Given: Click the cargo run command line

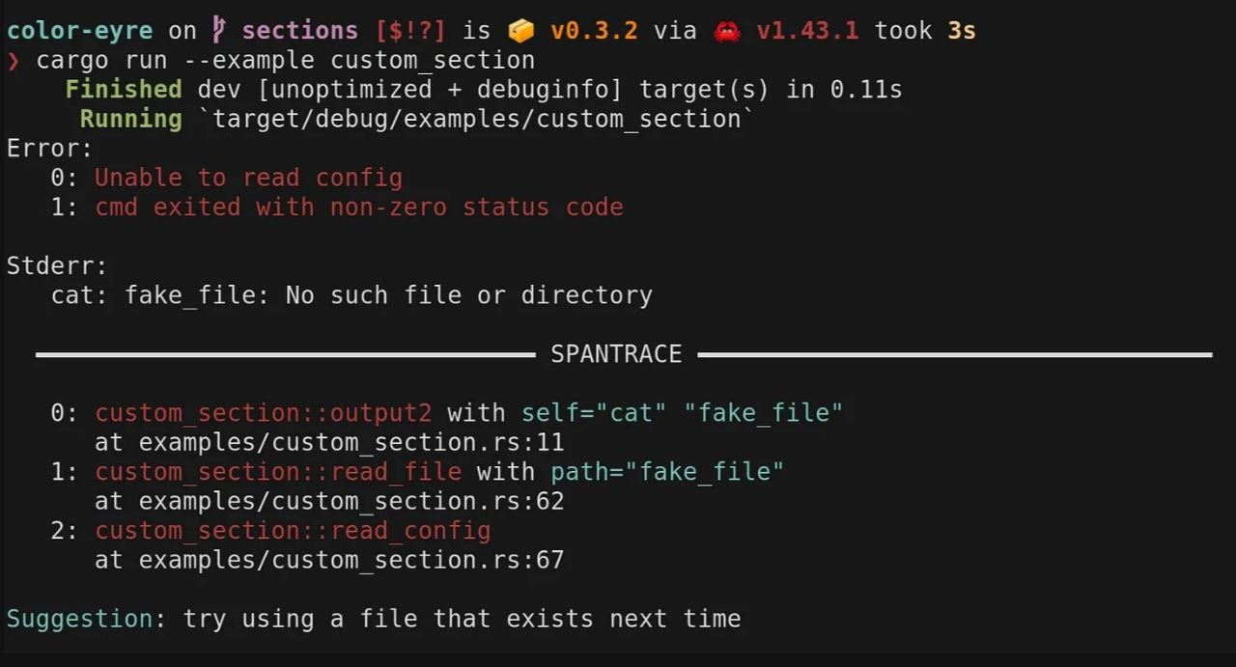Looking at the screenshot, I should coord(285,61).
